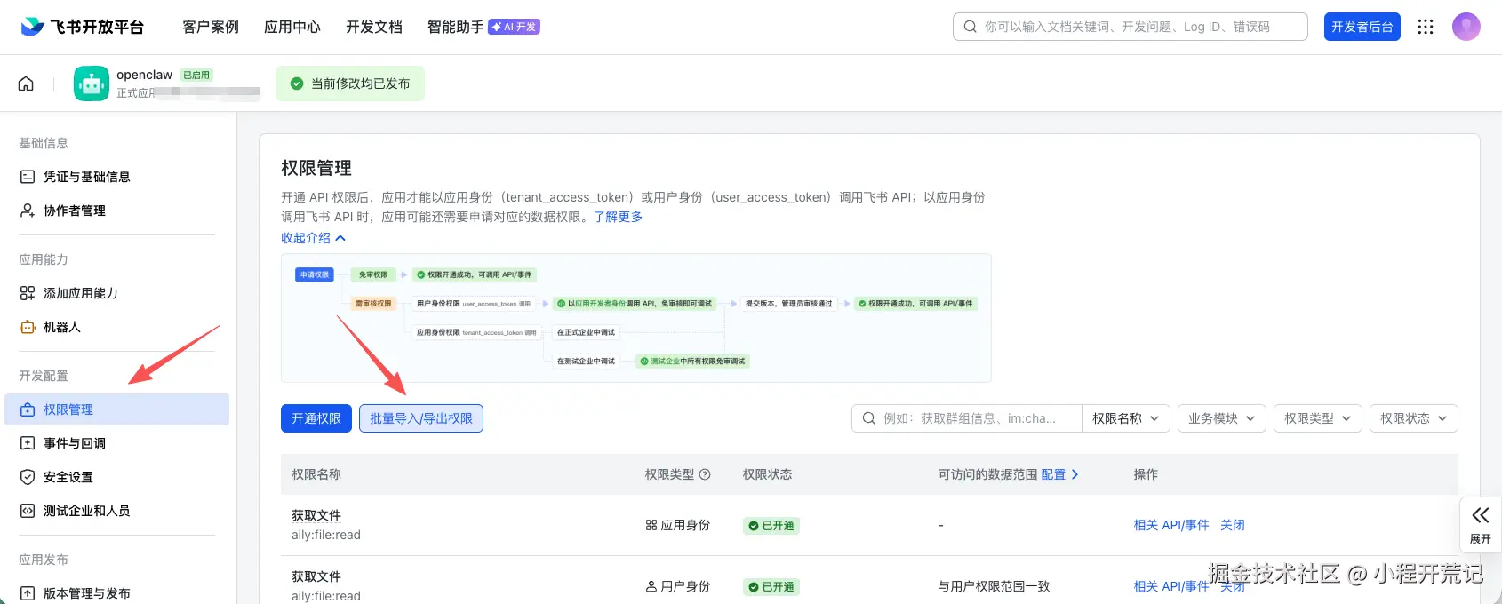Screen dimensions: 1502x604
Task: Open 开发文档 in top navigation
Action: [x=374, y=27]
